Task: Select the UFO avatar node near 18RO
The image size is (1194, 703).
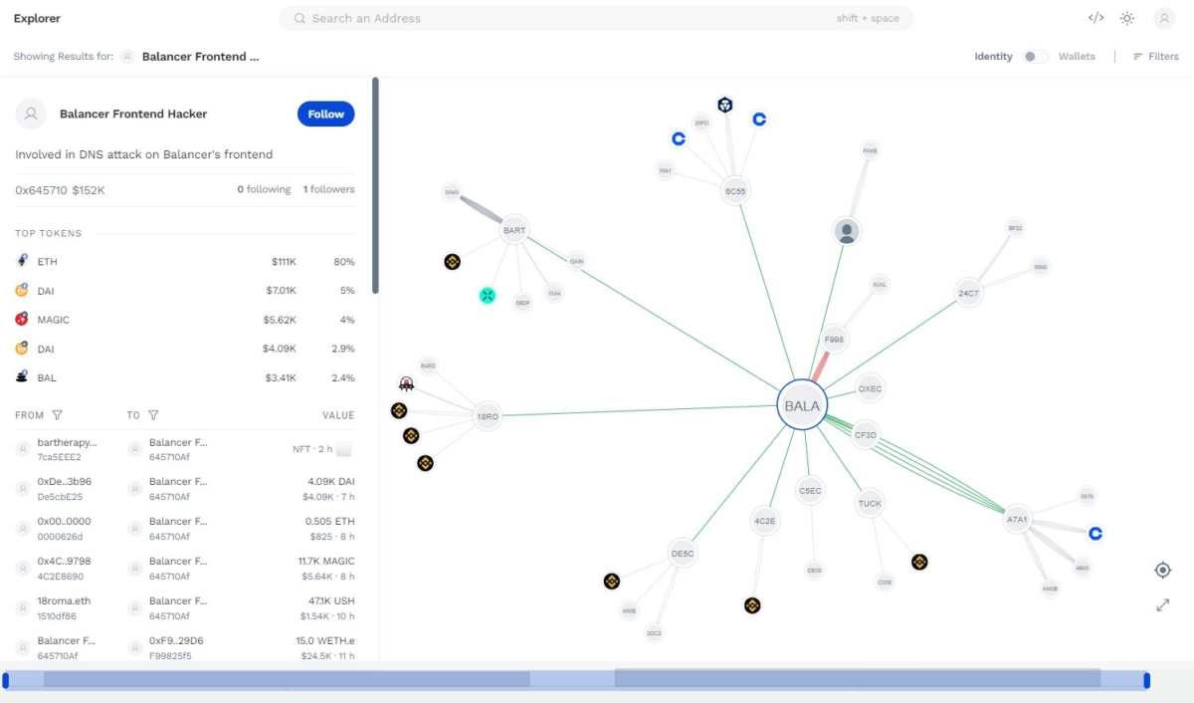Action: tap(406, 383)
